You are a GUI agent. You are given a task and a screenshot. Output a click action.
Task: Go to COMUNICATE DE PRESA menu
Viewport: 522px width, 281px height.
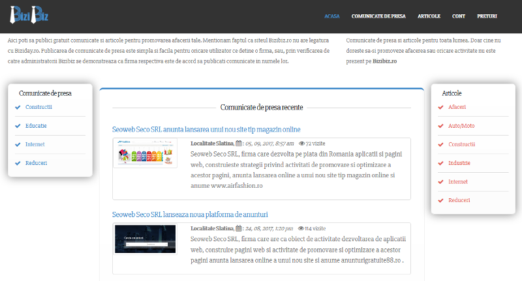point(378,16)
